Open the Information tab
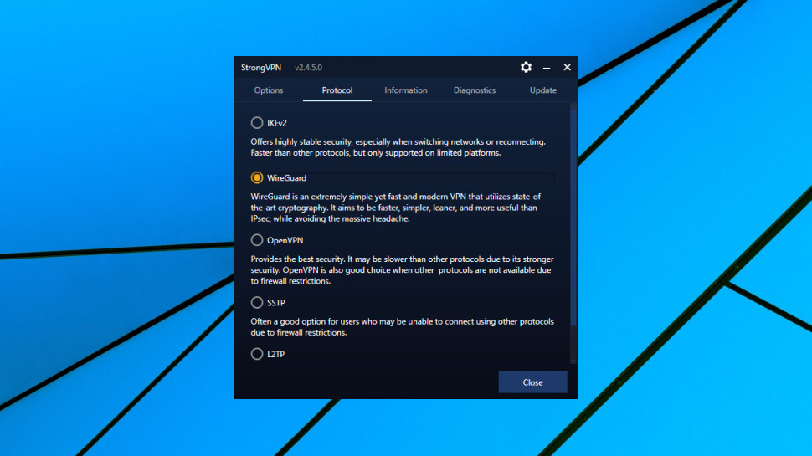This screenshot has height=456, width=812. [x=405, y=90]
